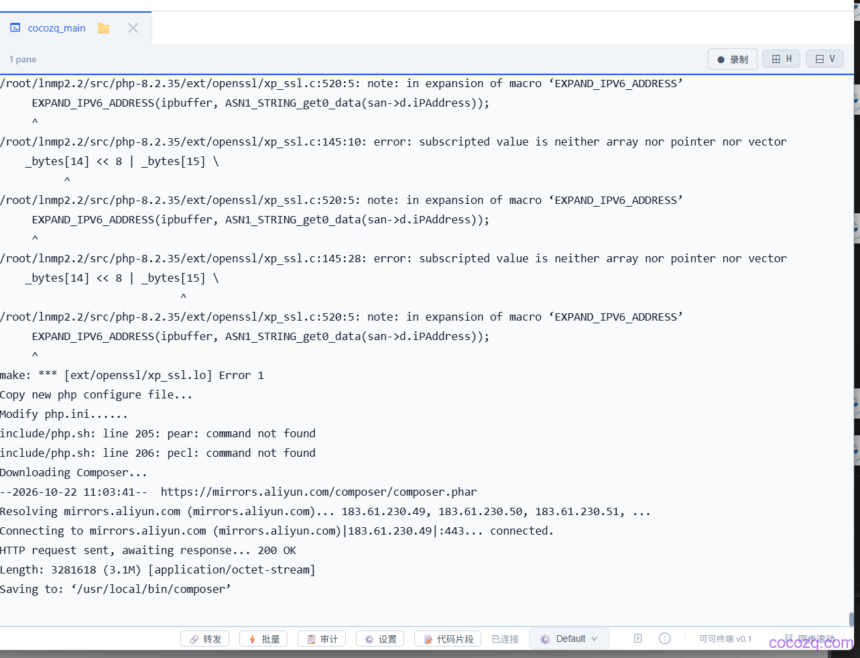Image resolution: width=860 pixels, height=658 pixels.
Task: Click the terminal vertical scrollbar thumb
Action: (851, 619)
